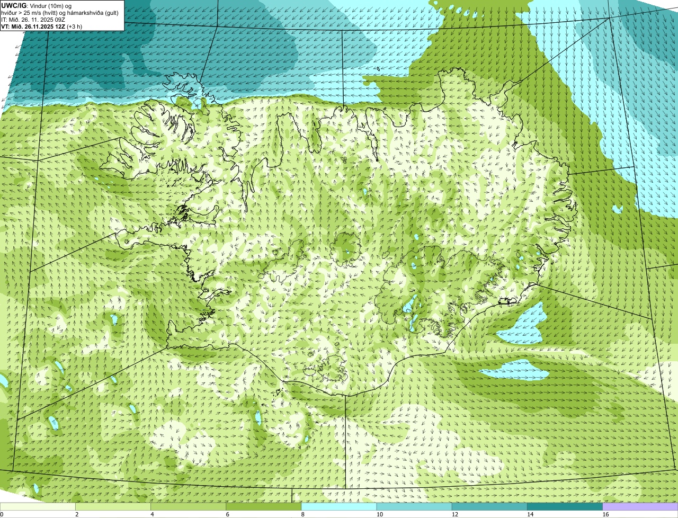Viewport: 678px width, 518px height.
Task: Click the initial time 'IT: Mið. 26. 11. 2025 09Z'
Action: coord(33,20)
